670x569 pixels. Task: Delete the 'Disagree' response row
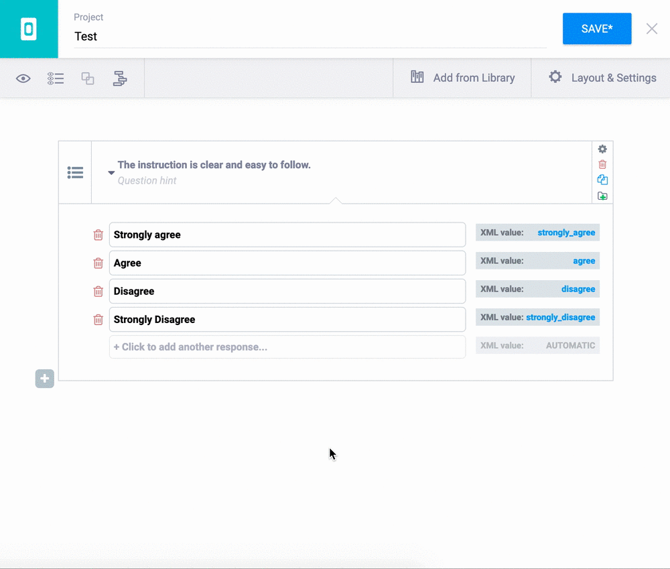[98, 292]
